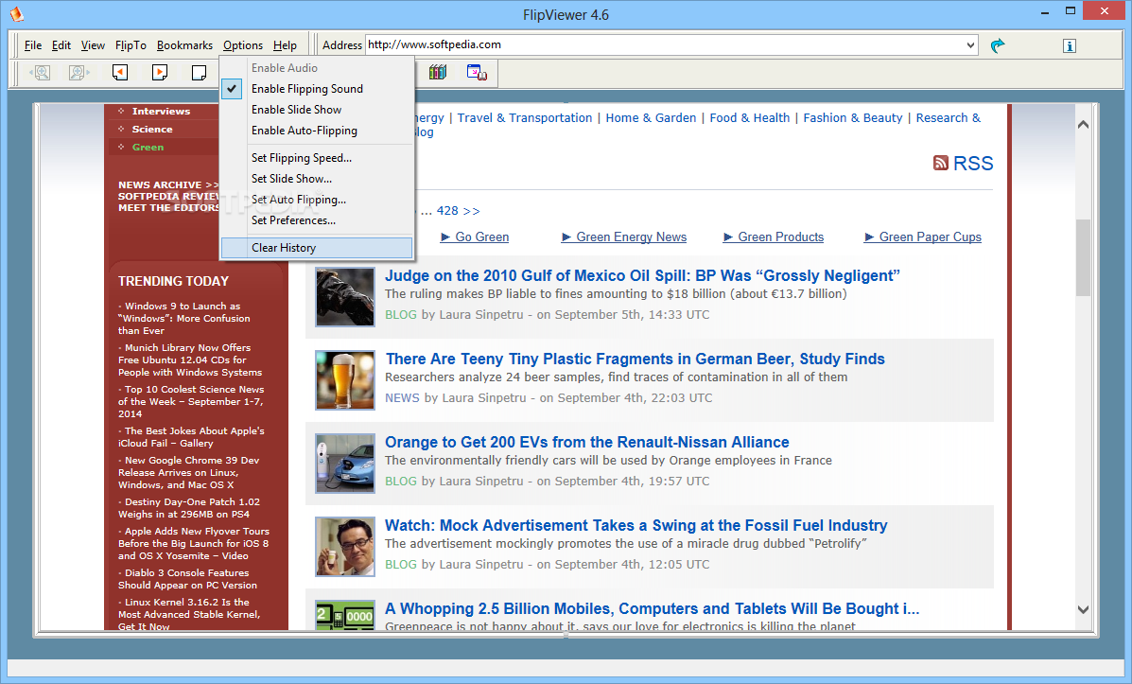The image size is (1132, 684).
Task: Open Destiny Day-One Patch 1.02 story
Action: 188,508
